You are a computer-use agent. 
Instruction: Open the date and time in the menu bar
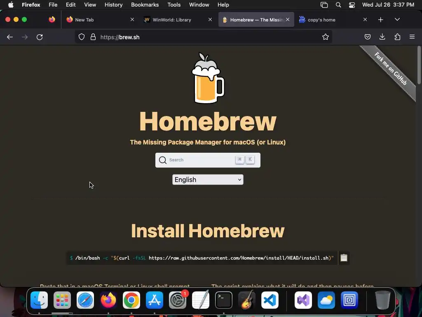(x=388, y=5)
